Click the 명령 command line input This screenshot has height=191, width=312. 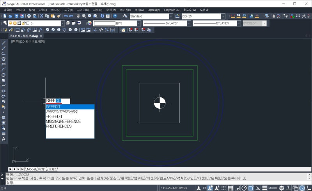pyautogui.click(x=159, y=182)
